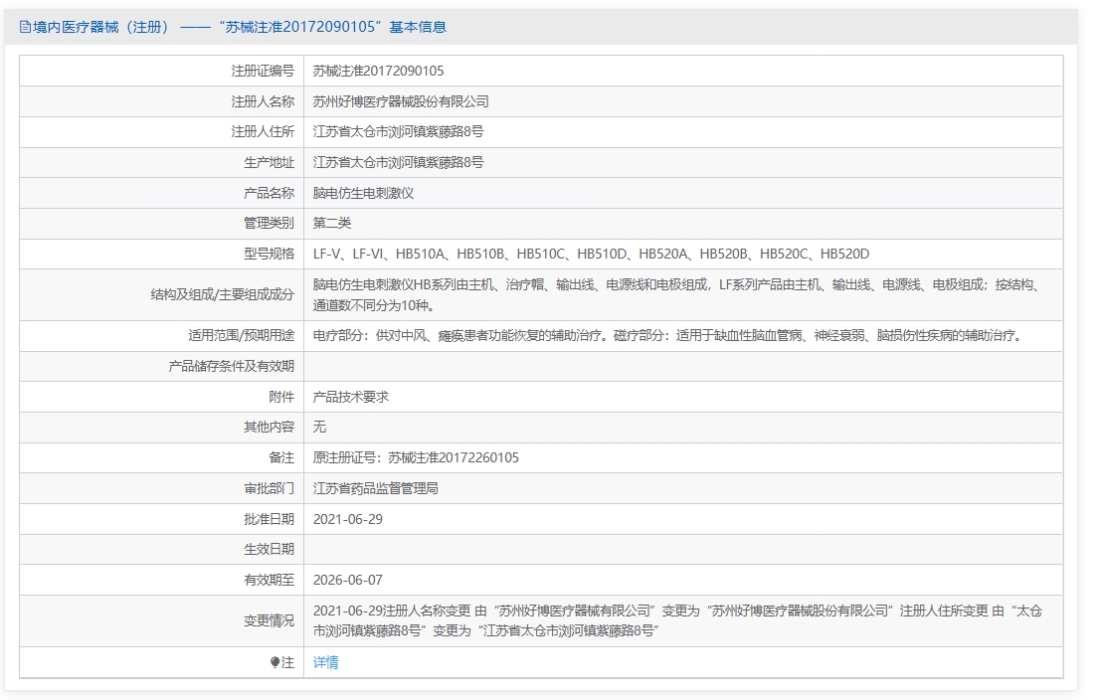The width and height of the screenshot is (1098, 700).
Task: Click the 生效日期 label
Action: pos(269,550)
